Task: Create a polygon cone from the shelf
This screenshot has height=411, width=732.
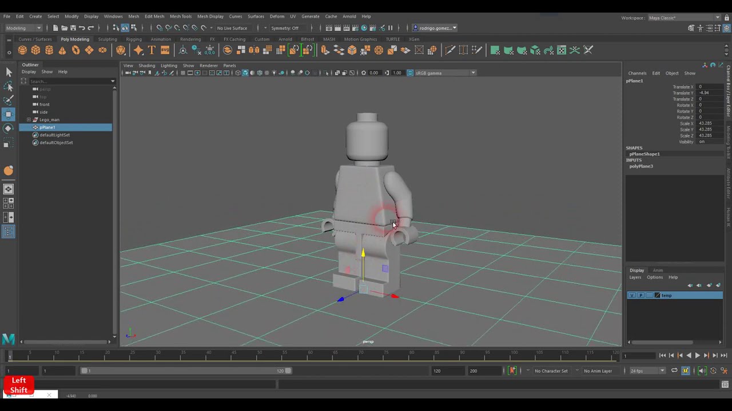Action: click(62, 50)
